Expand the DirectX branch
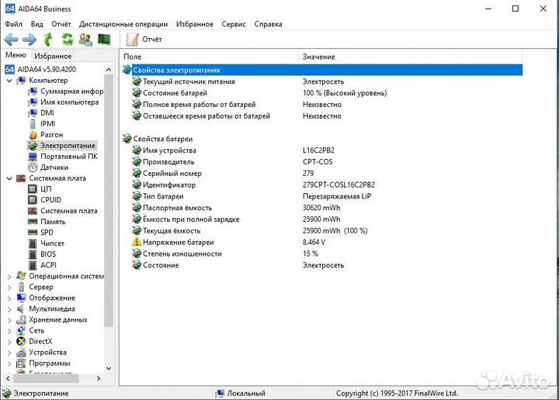This screenshot has height=400, width=559. click(9, 342)
